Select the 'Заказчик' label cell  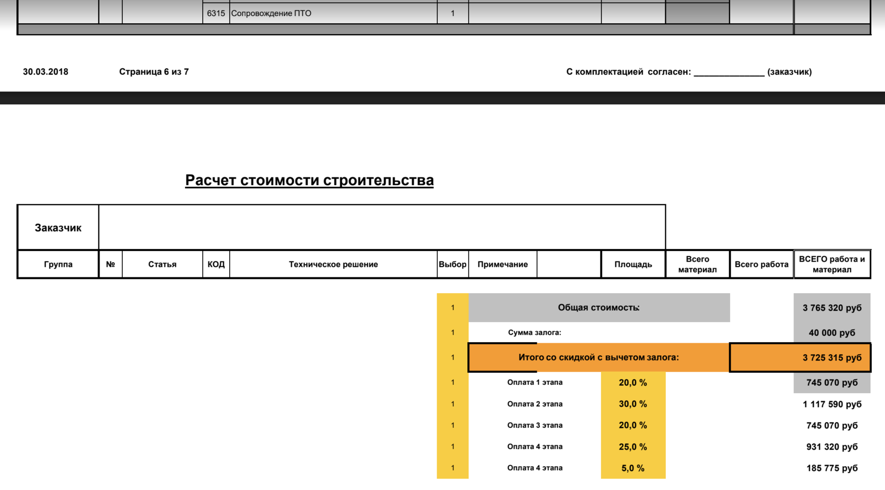tap(58, 228)
